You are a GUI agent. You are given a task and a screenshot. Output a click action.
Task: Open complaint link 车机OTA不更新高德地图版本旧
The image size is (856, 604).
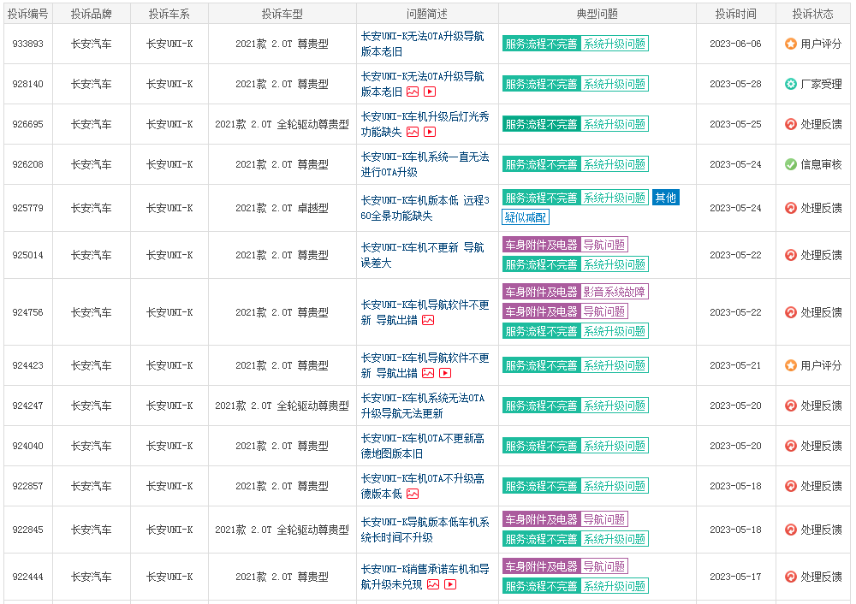pyautogui.click(x=422, y=446)
